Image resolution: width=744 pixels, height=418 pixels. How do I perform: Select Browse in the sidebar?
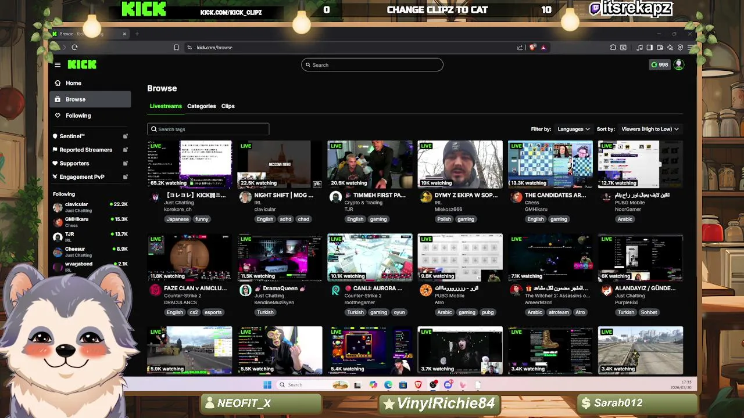90,99
